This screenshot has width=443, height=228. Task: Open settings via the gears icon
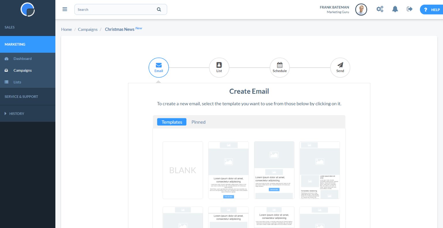(x=380, y=9)
